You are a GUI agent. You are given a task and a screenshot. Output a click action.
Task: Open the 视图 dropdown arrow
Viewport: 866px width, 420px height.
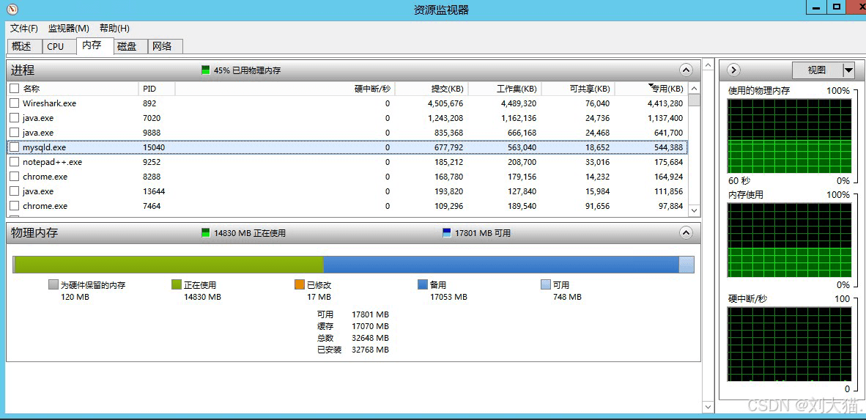pos(849,70)
